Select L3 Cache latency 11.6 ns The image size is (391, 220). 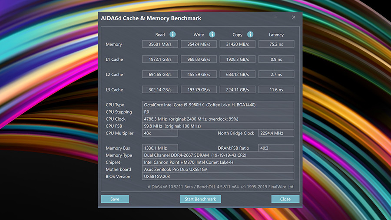pyautogui.click(x=276, y=89)
